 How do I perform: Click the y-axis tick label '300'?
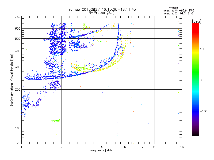pos(18,67)
